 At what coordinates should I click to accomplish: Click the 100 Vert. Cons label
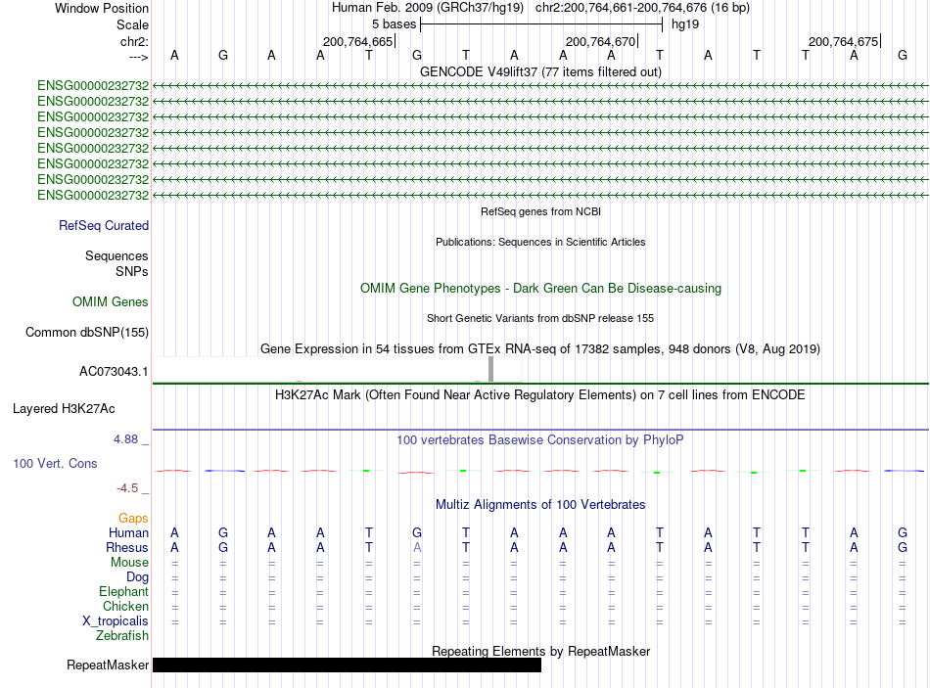click(55, 463)
